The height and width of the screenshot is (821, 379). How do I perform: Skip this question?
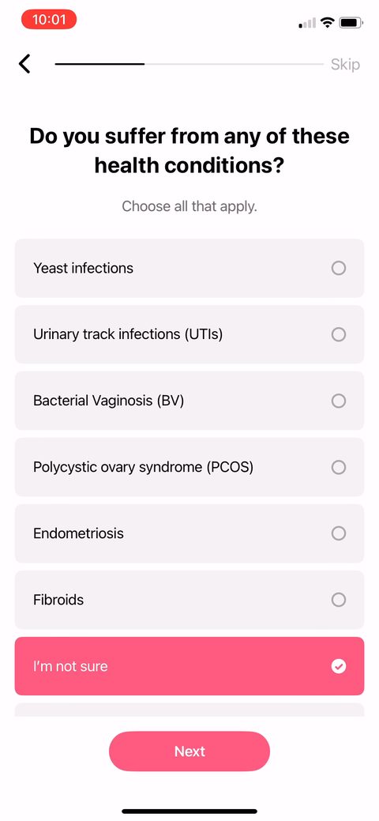(x=345, y=65)
